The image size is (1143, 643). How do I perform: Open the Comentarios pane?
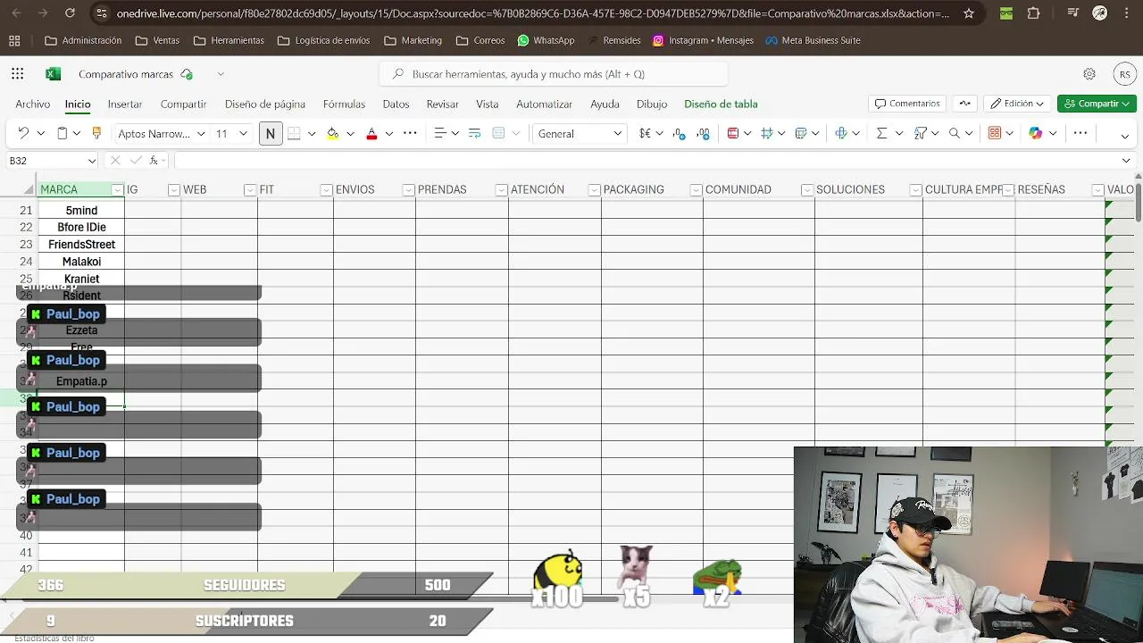(x=907, y=104)
